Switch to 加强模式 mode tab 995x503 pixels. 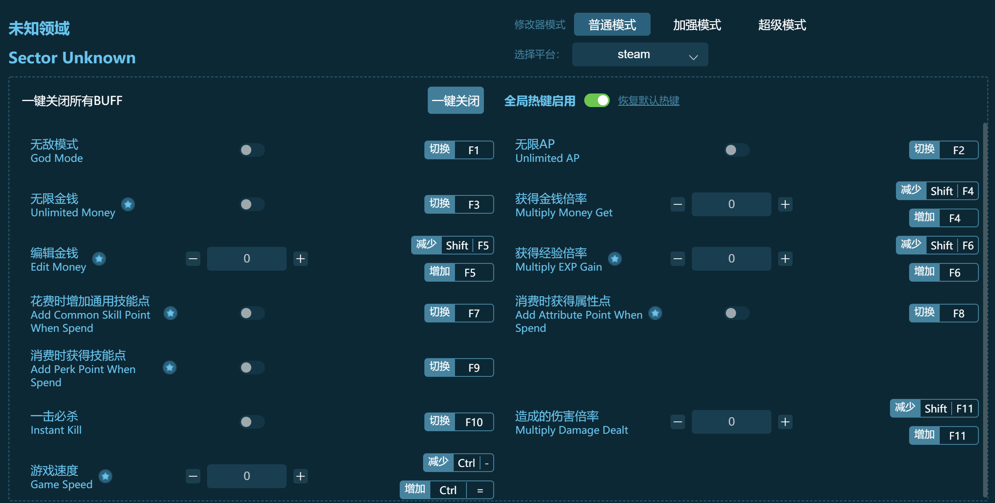point(696,25)
